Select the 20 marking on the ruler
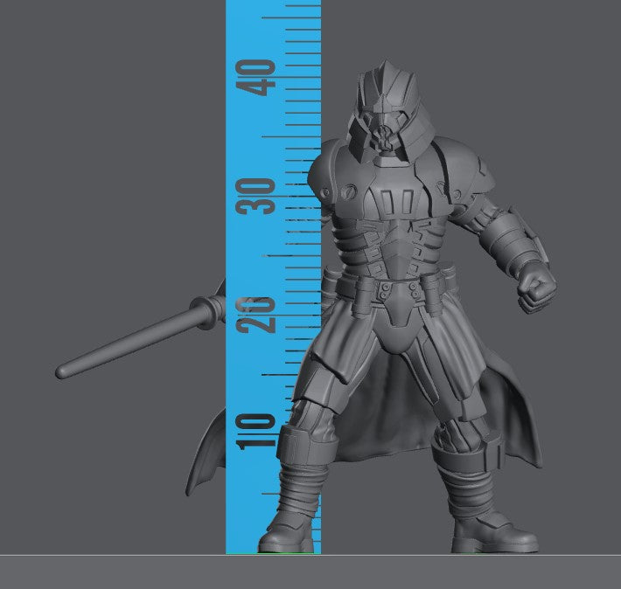 click(255, 313)
